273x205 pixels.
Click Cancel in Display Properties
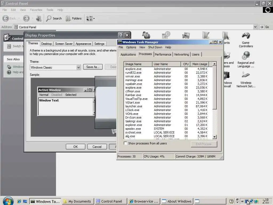(97, 147)
